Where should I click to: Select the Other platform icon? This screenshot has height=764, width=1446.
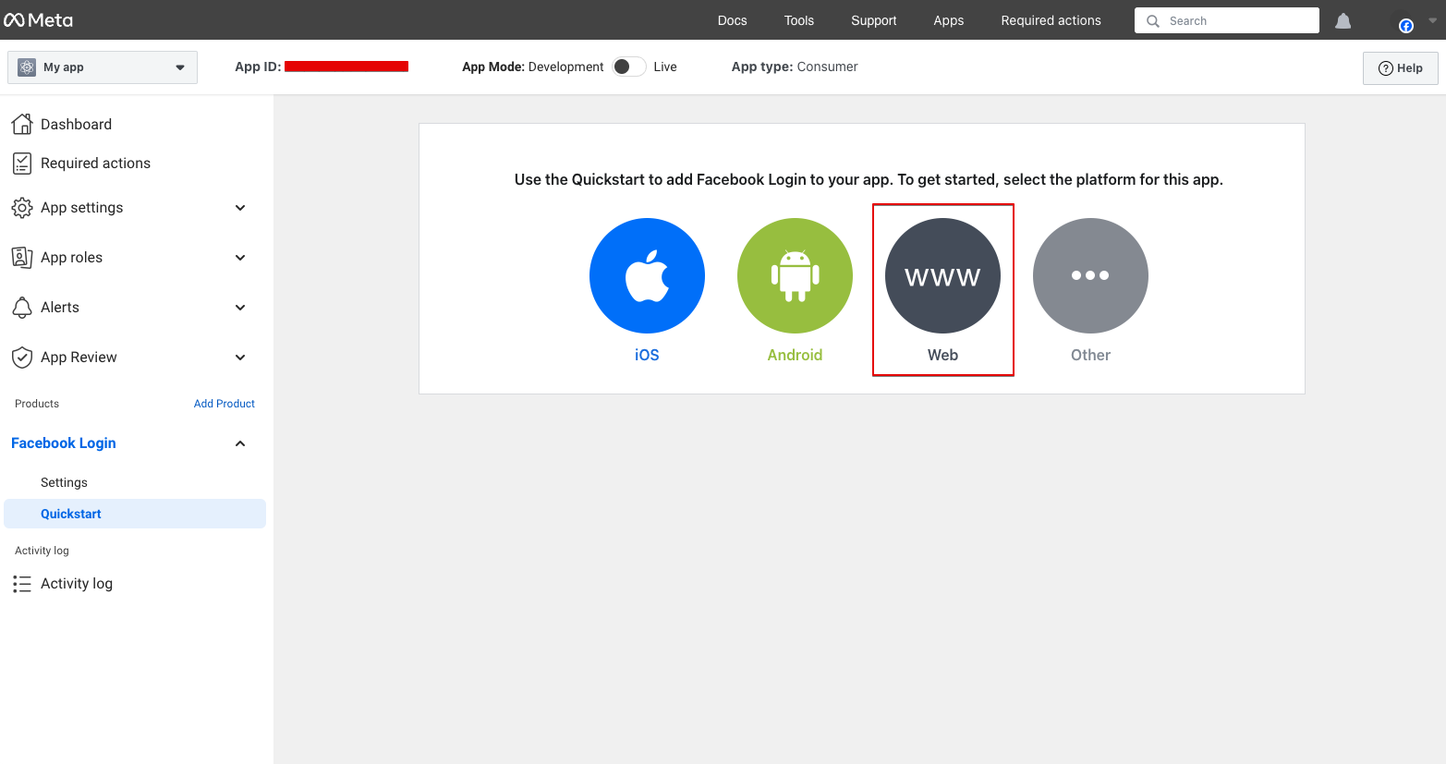1090,275
